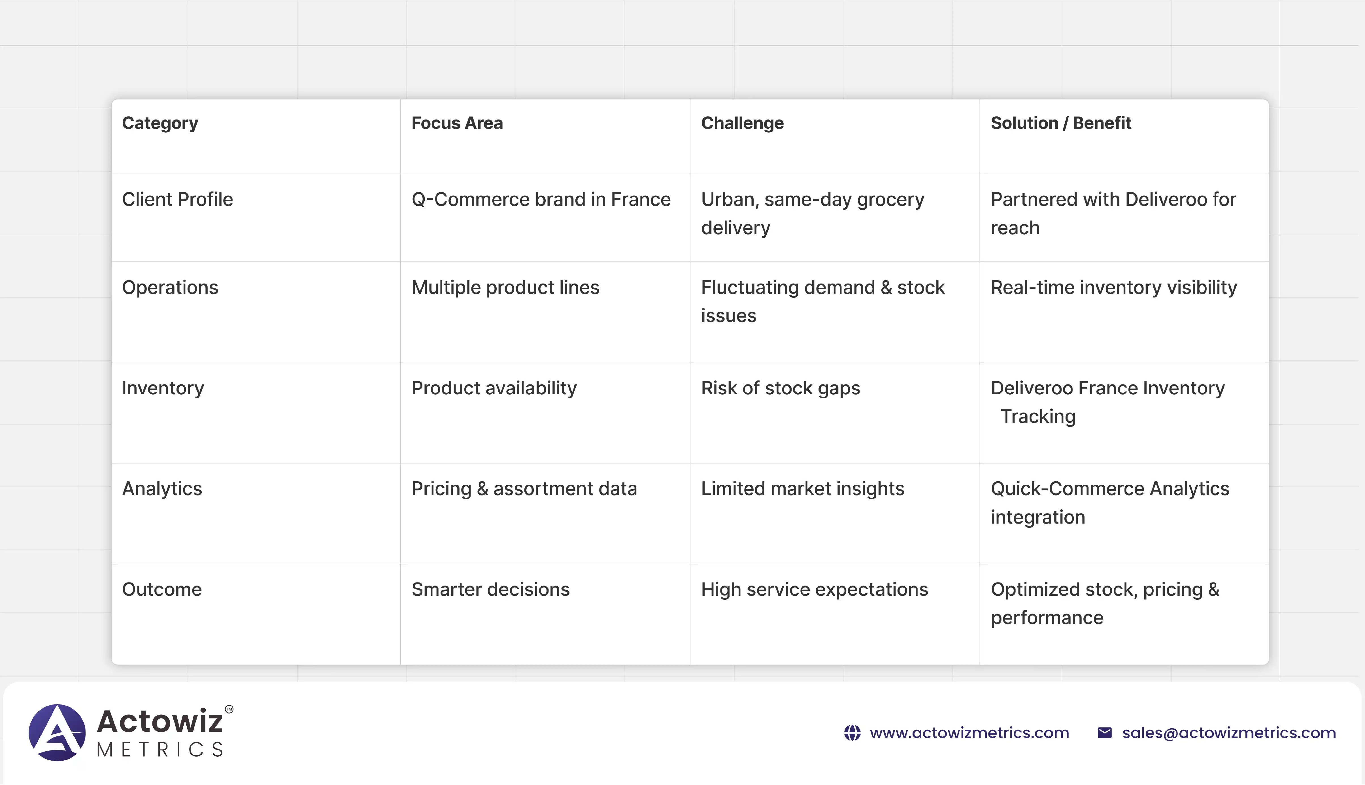
Task: Click the envelope mail icon
Action: [1104, 733]
